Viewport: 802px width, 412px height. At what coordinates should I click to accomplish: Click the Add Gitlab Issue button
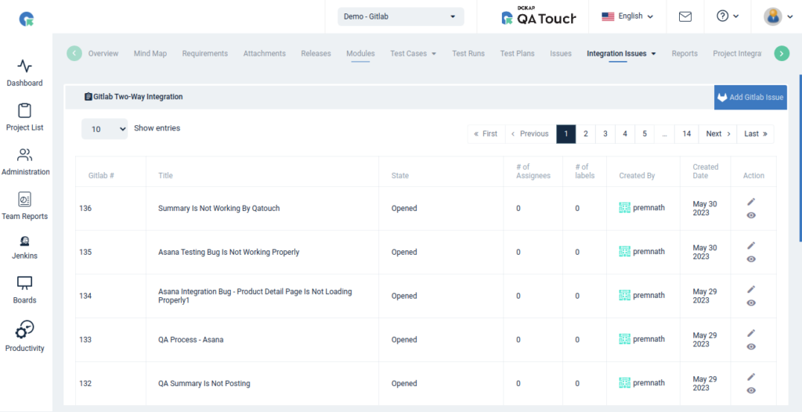750,98
